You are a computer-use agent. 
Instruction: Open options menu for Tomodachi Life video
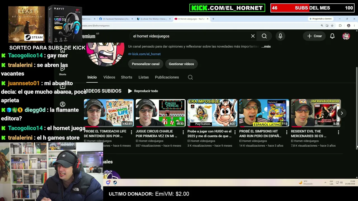tap(131, 132)
